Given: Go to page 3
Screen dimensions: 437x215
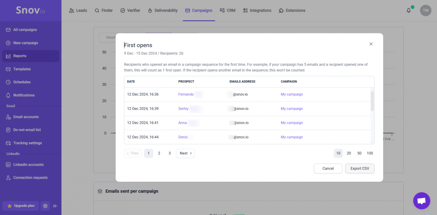Looking at the screenshot, I should pos(170,153).
